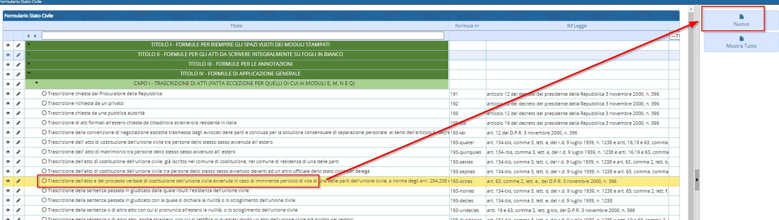Sort by the 'Formula nr' column header
The height and width of the screenshot is (220, 779).
click(467, 26)
